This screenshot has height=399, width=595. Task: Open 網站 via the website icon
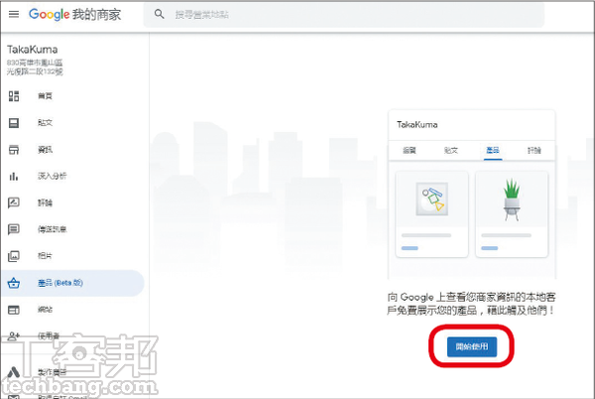click(x=14, y=310)
